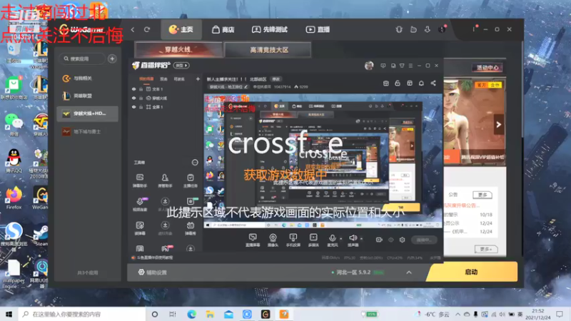Image resolution: width=571 pixels, height=321 pixels.
Task: Toggle visibility of 文本 1 source
Action: tap(133, 89)
